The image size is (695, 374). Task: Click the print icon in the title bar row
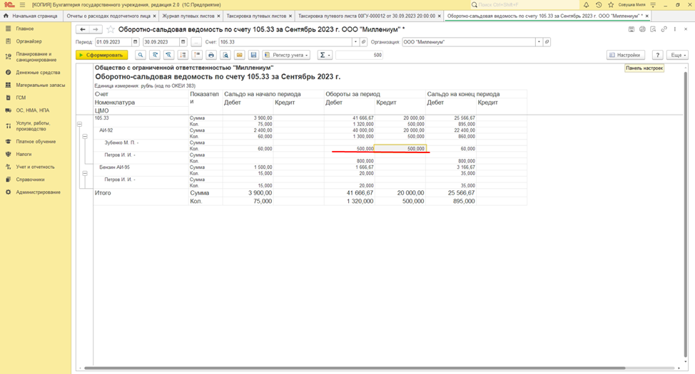[x=642, y=29]
